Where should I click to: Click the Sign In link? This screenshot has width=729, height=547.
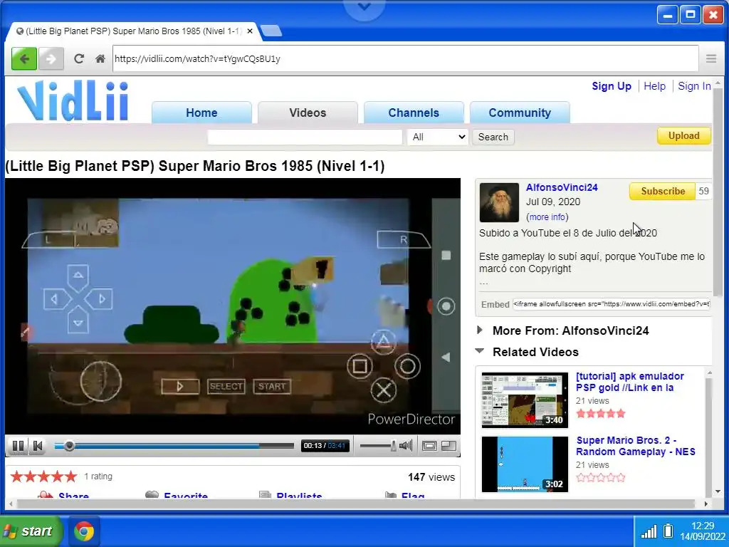pos(694,86)
